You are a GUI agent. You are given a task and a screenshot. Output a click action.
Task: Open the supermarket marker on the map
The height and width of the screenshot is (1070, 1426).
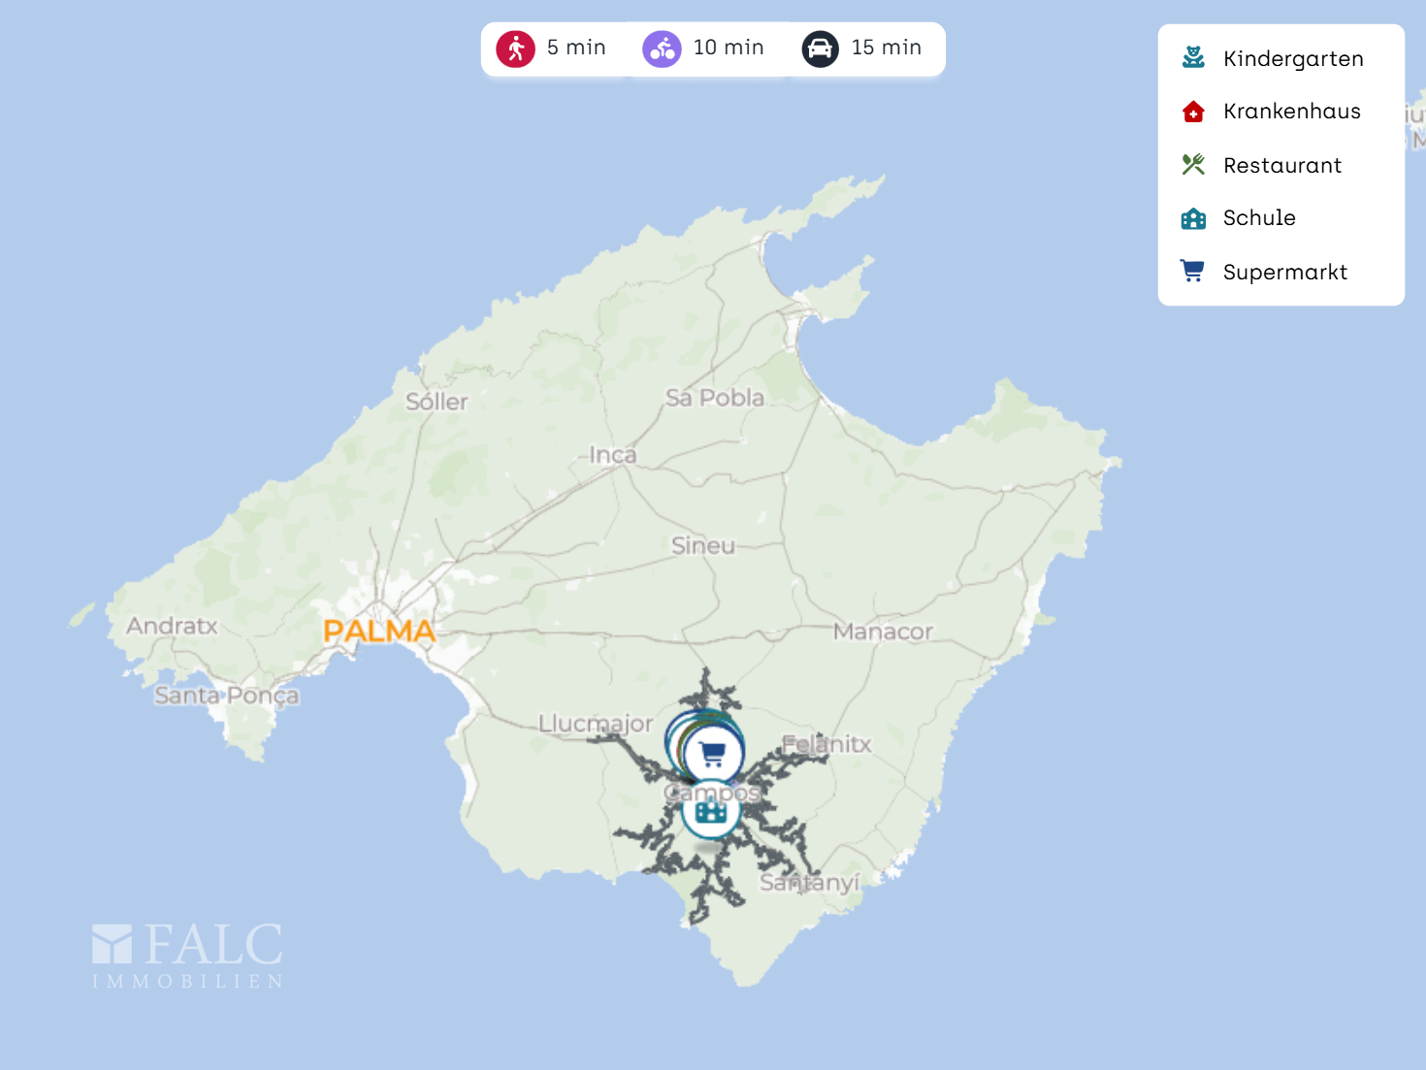(713, 753)
